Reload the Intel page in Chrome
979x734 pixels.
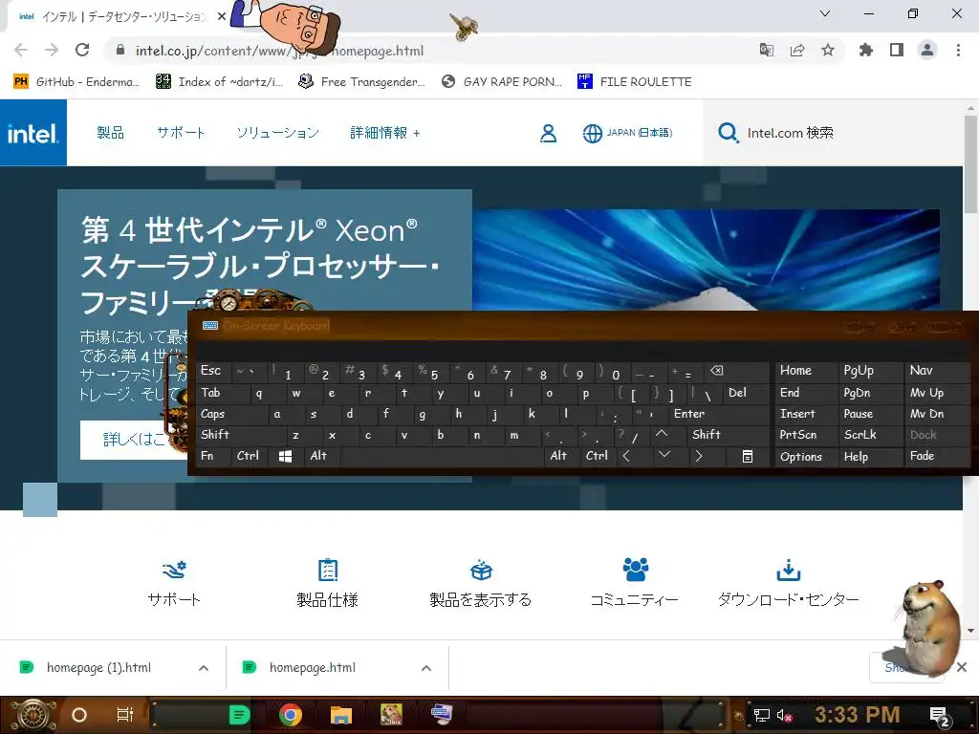coord(82,50)
